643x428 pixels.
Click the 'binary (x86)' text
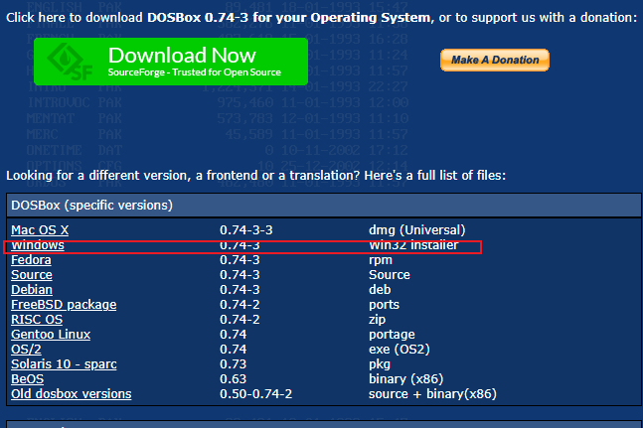tap(406, 379)
